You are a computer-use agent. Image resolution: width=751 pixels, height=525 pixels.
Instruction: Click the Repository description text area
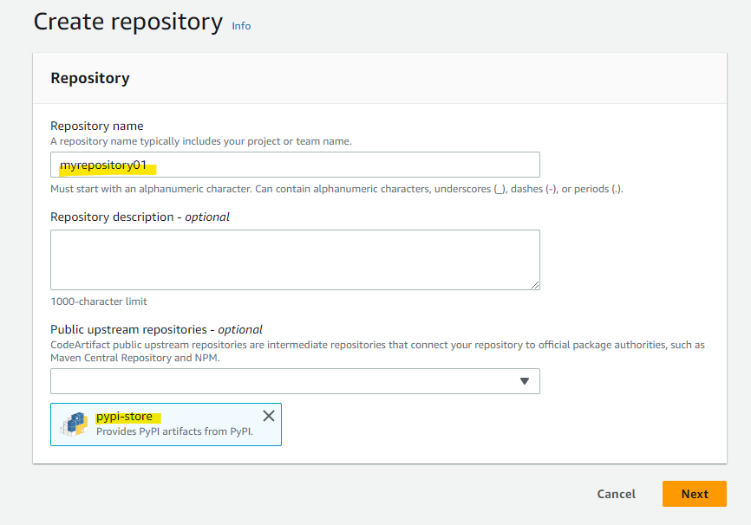pyautogui.click(x=295, y=260)
